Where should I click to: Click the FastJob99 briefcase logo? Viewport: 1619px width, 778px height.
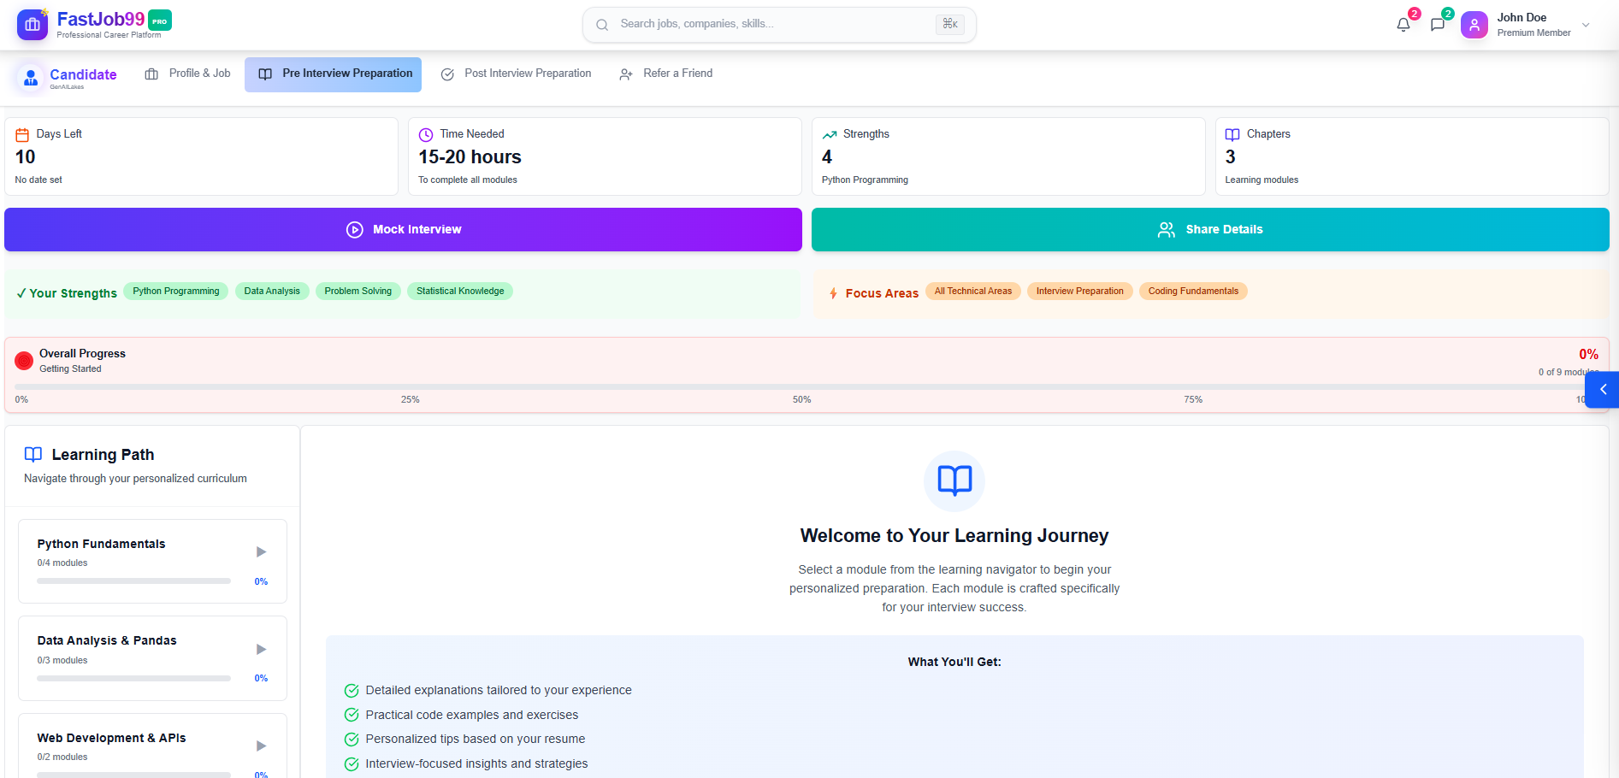click(32, 25)
